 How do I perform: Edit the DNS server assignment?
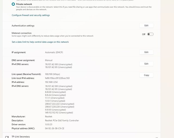click(146, 64)
